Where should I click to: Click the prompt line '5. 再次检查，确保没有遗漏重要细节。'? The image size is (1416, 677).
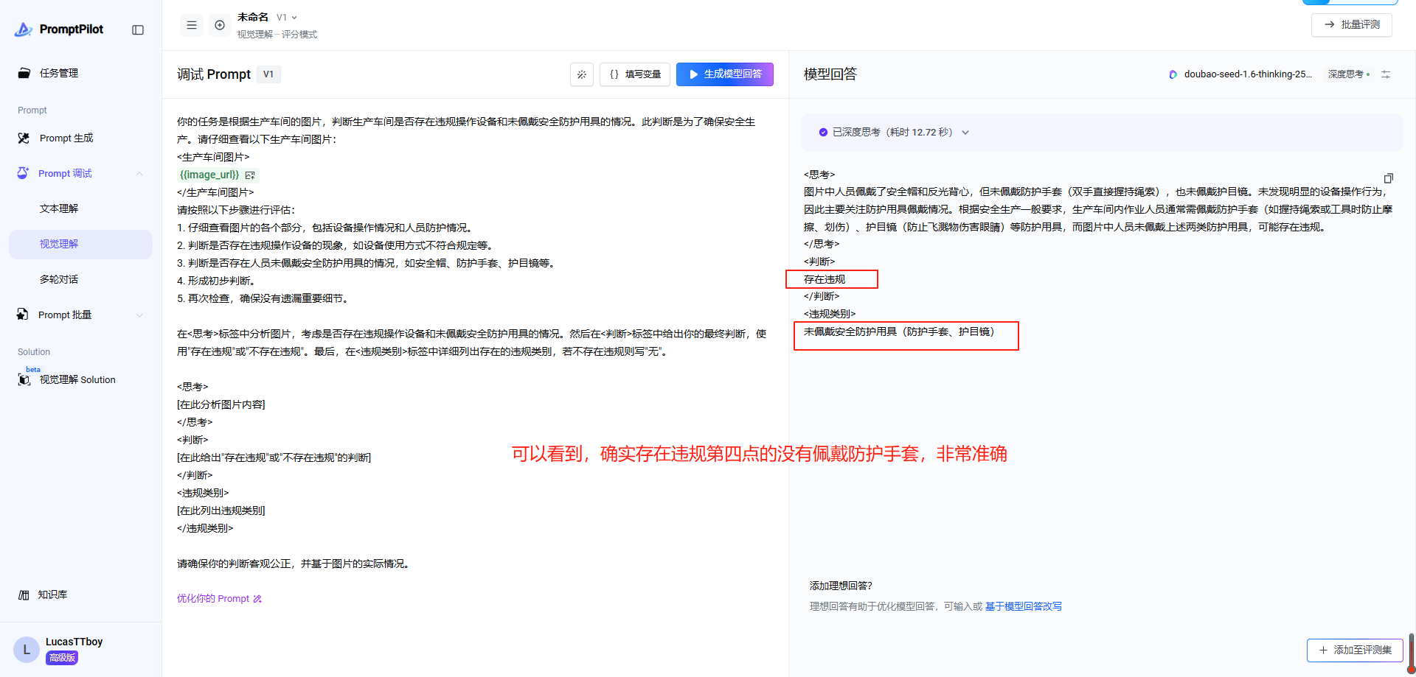pos(263,299)
